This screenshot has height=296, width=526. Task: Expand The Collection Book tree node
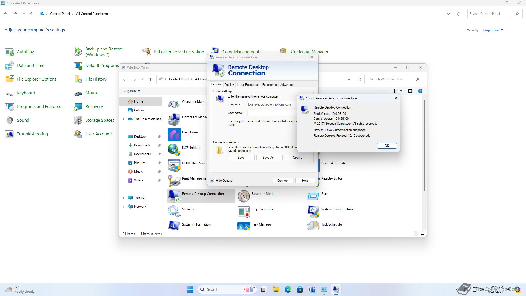(x=123, y=119)
